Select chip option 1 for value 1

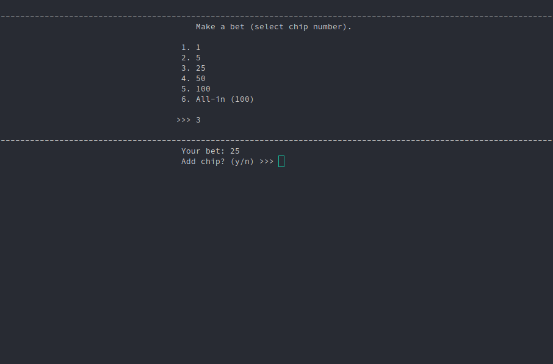(x=190, y=47)
